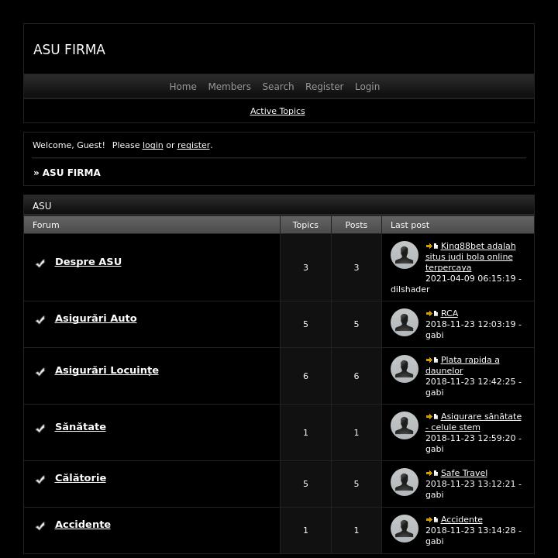Click the avatar in the Despre ASU row

click(405, 255)
